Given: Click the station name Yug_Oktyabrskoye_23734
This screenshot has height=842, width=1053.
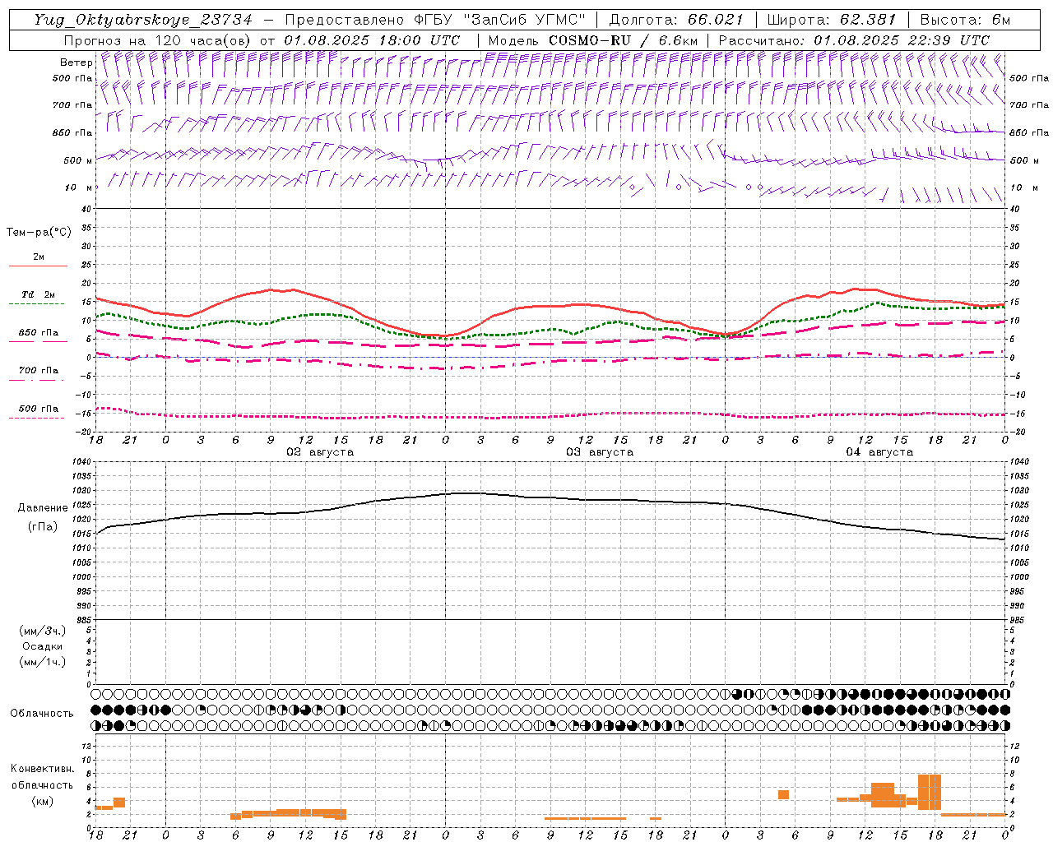Looking at the screenshot, I should pyautogui.click(x=143, y=20).
